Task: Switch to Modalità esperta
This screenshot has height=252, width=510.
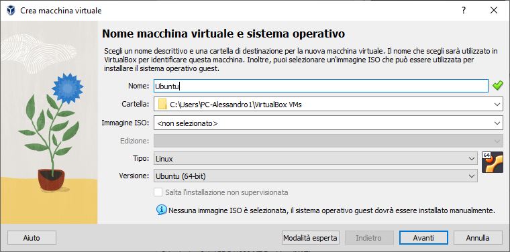Action: [310, 238]
